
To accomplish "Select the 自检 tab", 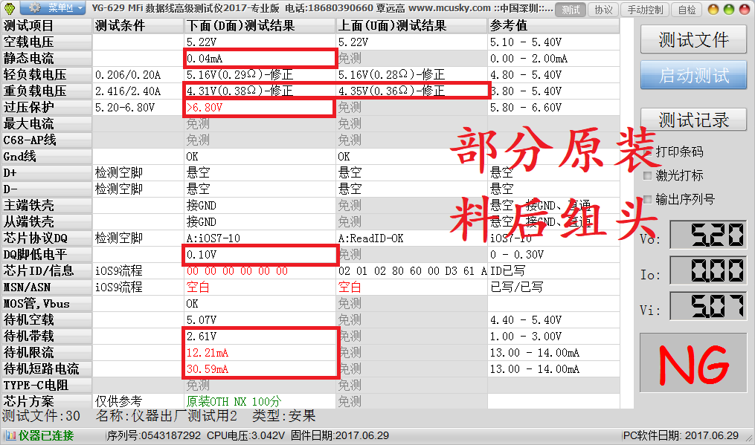I will click(x=685, y=10).
